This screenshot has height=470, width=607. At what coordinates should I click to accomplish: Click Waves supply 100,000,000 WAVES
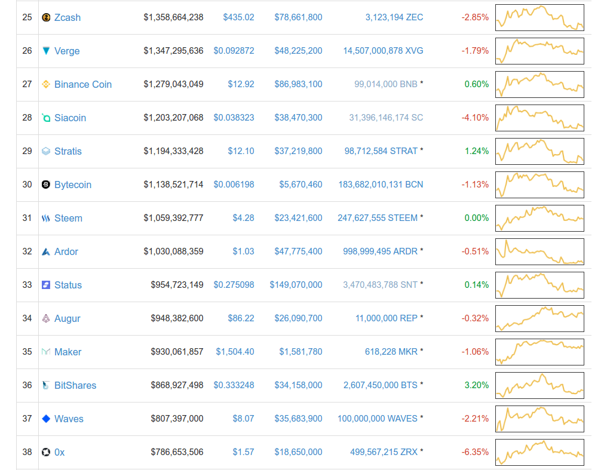(x=378, y=419)
